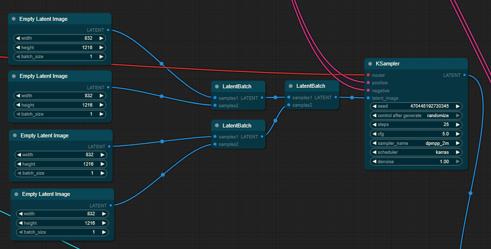Click the KSampler latent_image input socket
This screenshot has height=249, width=491.
tap(368, 98)
